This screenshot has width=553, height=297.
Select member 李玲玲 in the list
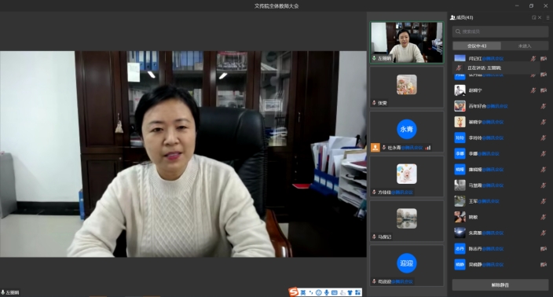coord(500,138)
